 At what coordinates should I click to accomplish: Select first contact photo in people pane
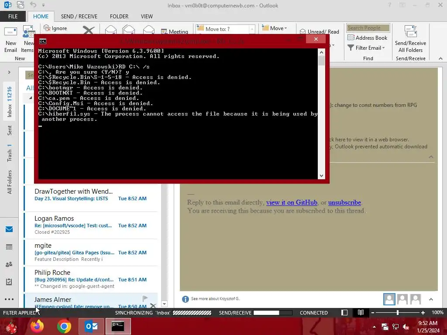[389, 299]
